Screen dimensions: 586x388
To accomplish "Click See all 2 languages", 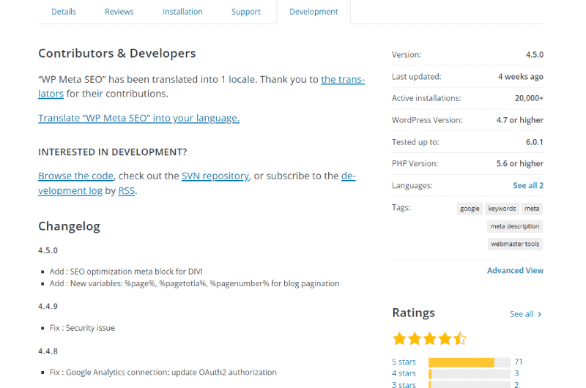I will (527, 186).
